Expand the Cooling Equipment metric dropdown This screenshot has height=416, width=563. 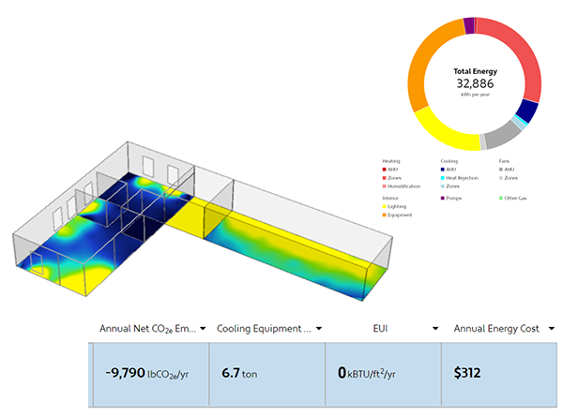pyautogui.click(x=319, y=329)
